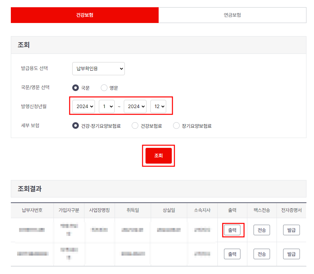Screen dimensions: 314x274
Task: Select the 국문 radio button
Action: pyautogui.click(x=75, y=87)
